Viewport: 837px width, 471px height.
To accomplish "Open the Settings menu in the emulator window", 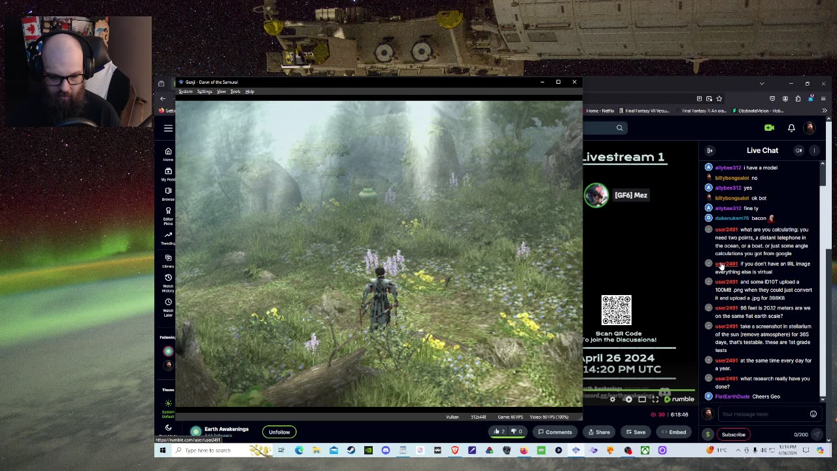I will (x=205, y=92).
